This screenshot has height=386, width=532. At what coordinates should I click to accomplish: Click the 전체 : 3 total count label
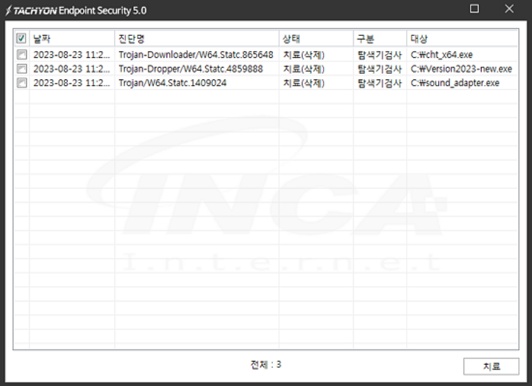[266, 365]
